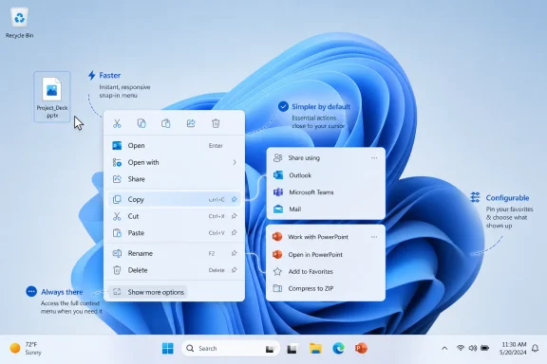The height and width of the screenshot is (364, 547).
Task: Select the Project_Deck.pptx desktop file
Action: (52, 97)
